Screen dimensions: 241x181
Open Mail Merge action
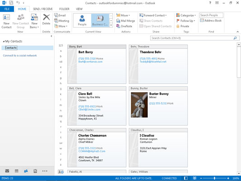(126, 21)
